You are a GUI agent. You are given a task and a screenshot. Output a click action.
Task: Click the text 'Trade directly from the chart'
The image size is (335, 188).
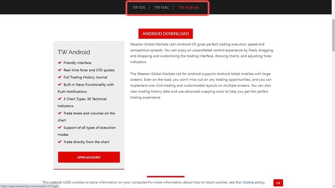coord(86,142)
